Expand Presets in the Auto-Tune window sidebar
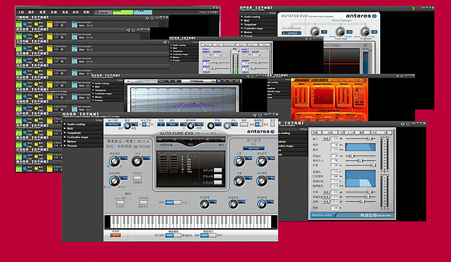 pos(71,146)
